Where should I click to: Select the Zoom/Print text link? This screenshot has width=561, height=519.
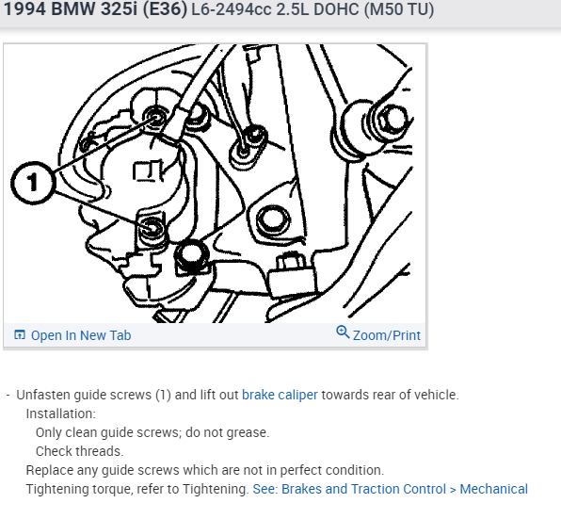coord(387,335)
